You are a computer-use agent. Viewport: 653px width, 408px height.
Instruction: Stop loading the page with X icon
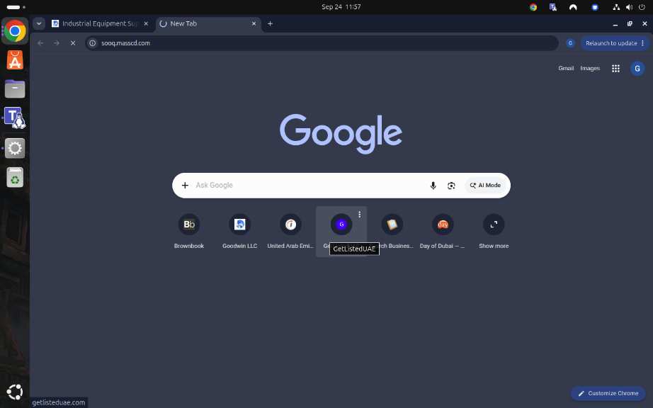[x=73, y=43]
